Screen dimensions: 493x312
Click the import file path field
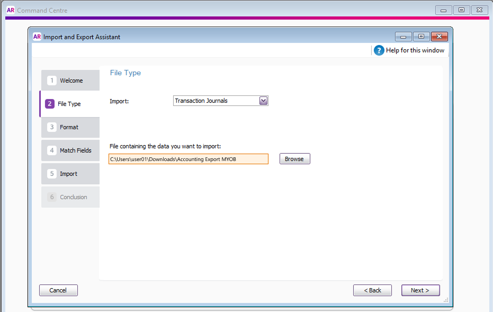[x=189, y=159]
